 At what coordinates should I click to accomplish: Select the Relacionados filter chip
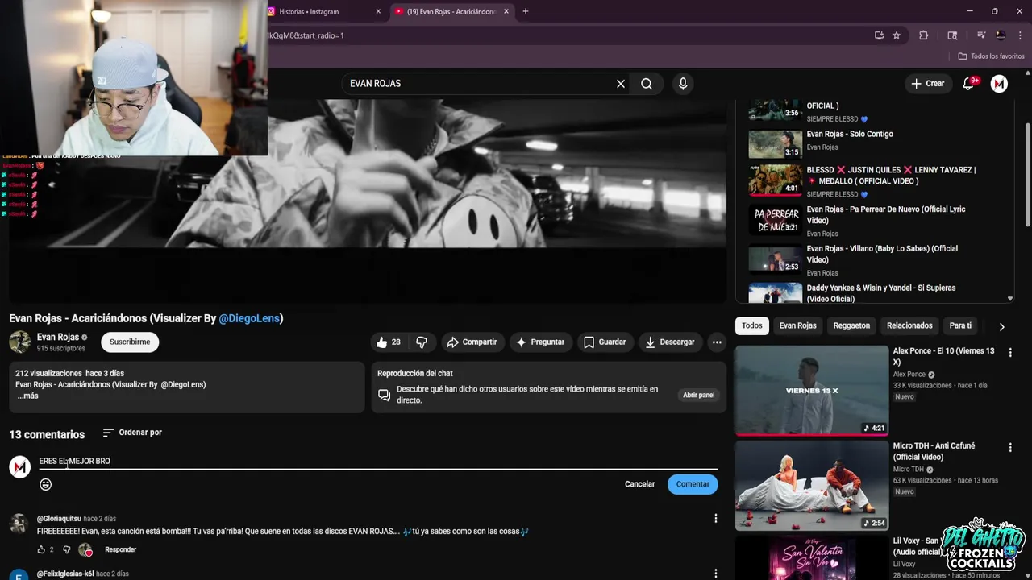click(x=909, y=325)
